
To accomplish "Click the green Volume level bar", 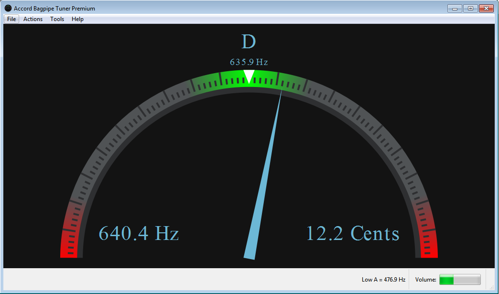I will click(x=460, y=280).
